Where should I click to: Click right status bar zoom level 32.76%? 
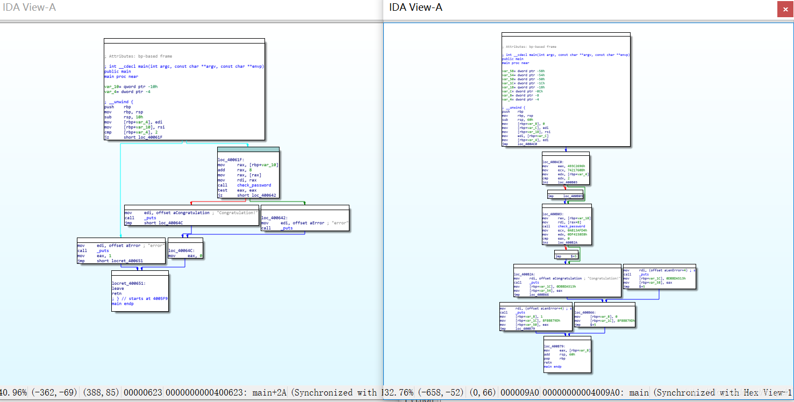pyautogui.click(x=400, y=393)
